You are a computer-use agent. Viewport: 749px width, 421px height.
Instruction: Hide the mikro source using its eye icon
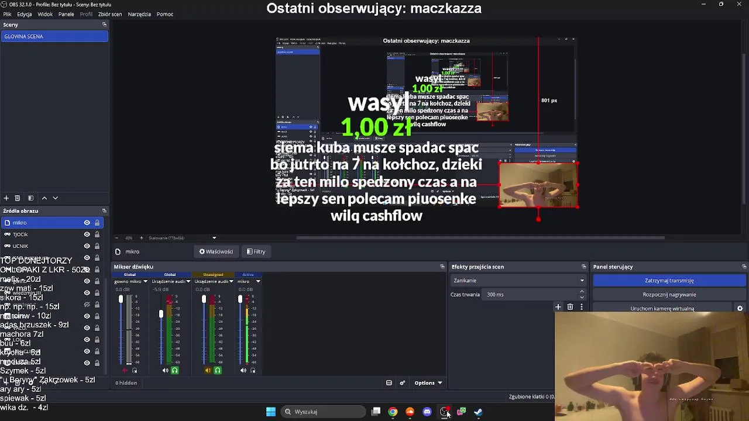pyautogui.click(x=87, y=223)
